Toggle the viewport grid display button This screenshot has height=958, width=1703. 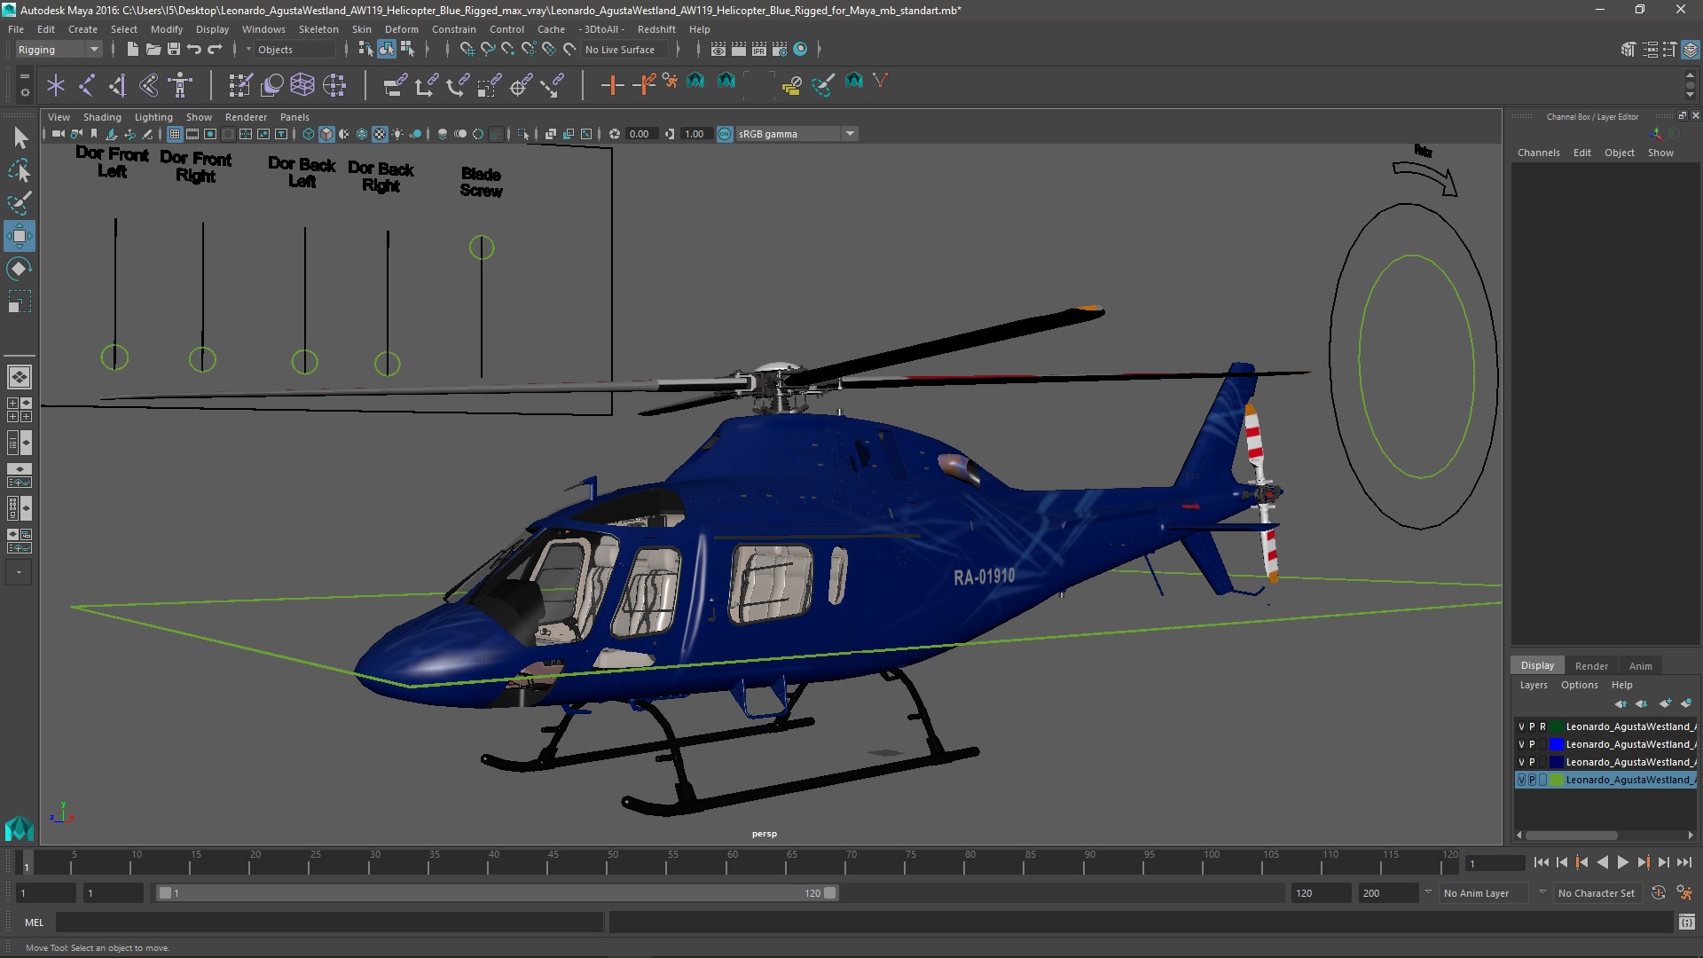point(175,134)
